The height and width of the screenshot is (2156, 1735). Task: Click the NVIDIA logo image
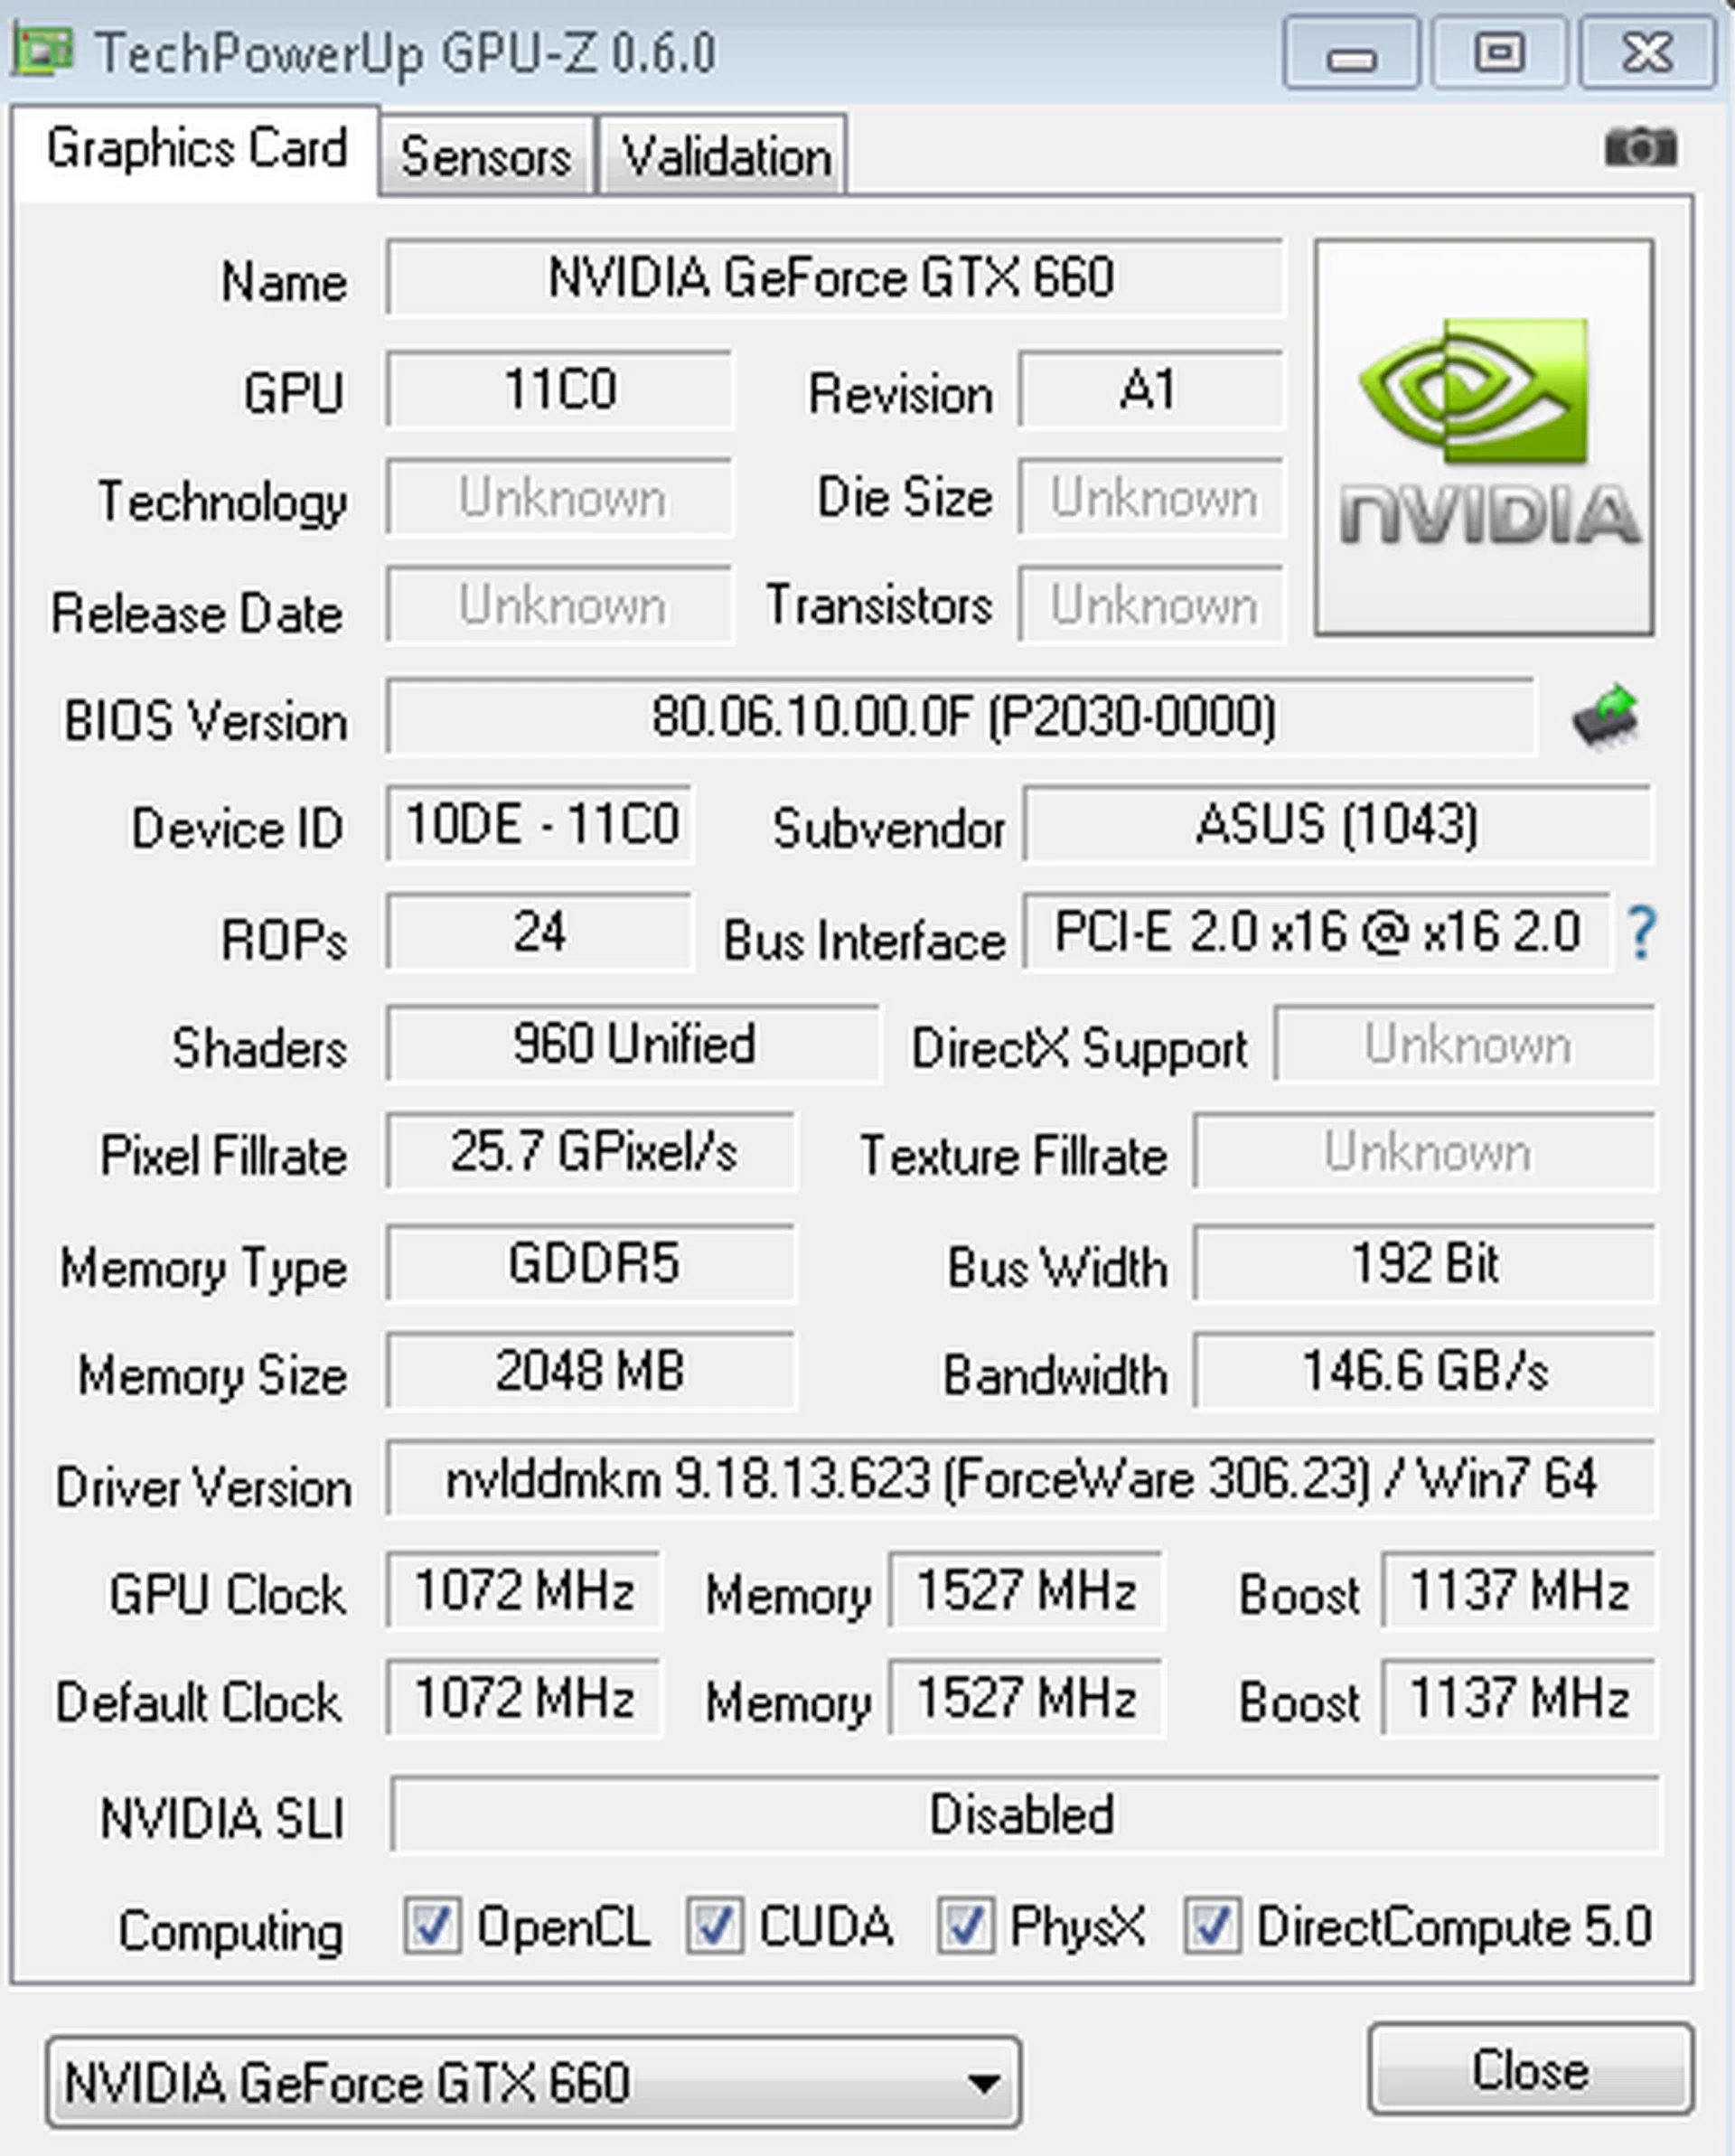coord(1484,437)
